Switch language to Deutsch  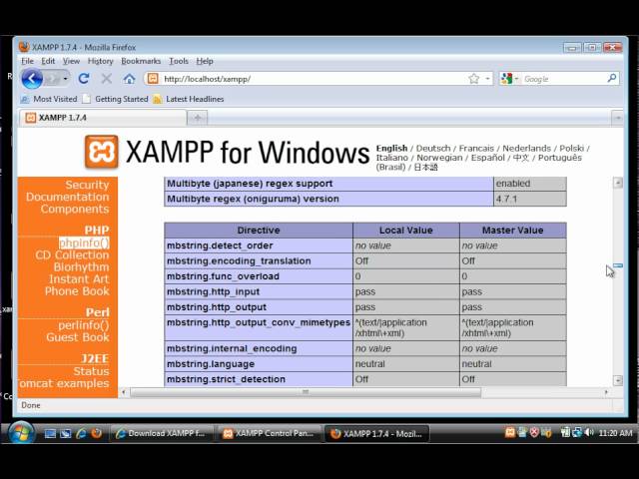click(433, 149)
